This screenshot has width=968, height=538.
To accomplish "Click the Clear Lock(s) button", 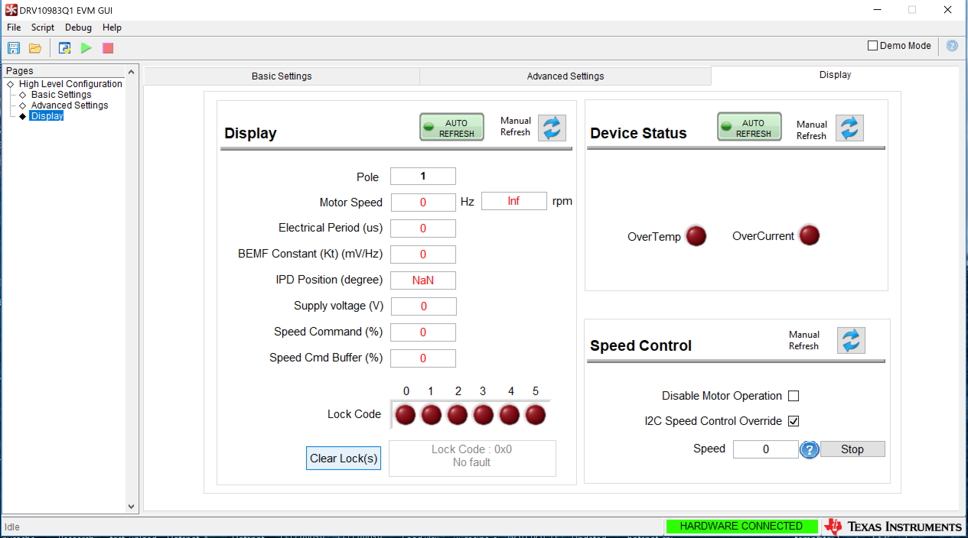I will [x=344, y=458].
